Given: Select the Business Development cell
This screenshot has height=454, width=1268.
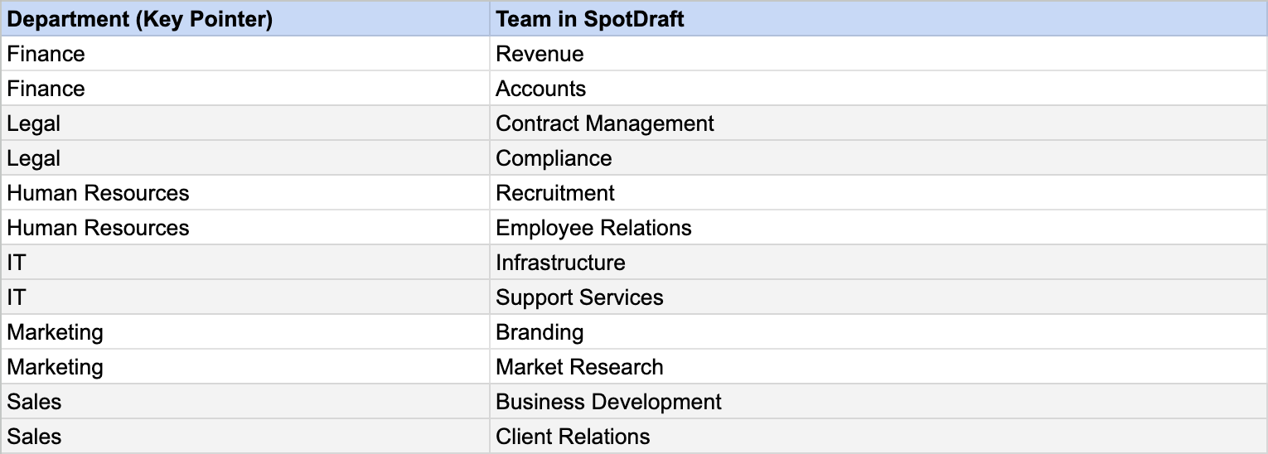Looking at the screenshot, I should point(608,402).
